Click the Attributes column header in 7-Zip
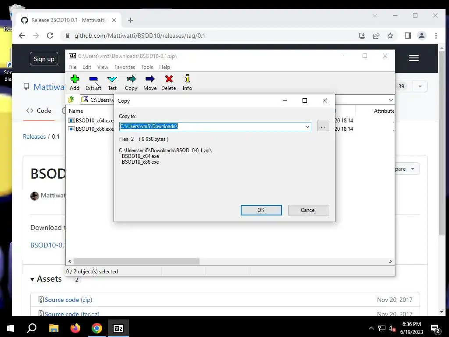449x337 pixels. (384, 111)
